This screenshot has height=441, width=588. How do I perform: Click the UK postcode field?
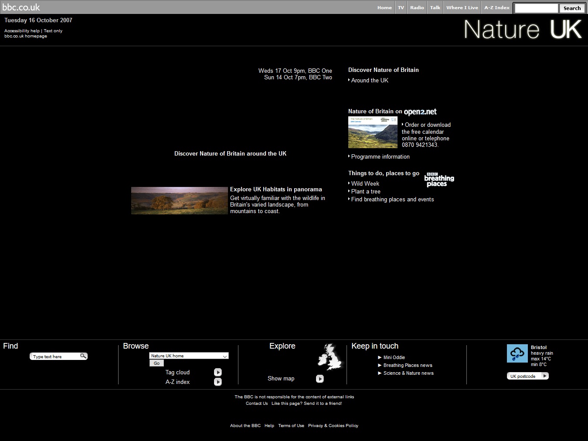pos(524,376)
